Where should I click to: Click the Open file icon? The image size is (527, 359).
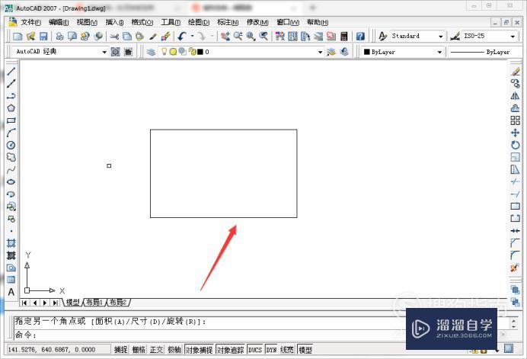[x=30, y=36]
